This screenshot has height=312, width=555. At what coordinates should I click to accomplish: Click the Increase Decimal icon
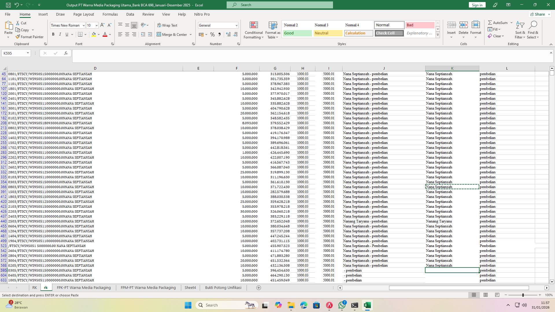click(228, 34)
